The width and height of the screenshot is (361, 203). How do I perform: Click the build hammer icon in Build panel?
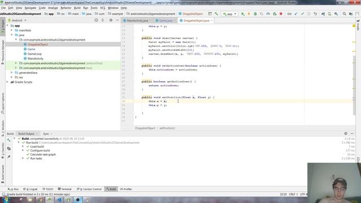pyautogui.click(x=9, y=140)
